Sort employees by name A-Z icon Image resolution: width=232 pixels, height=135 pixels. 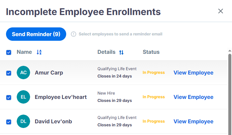pos(39,52)
